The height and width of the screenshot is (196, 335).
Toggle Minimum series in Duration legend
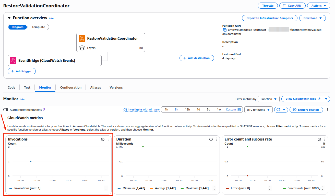tap(131, 188)
